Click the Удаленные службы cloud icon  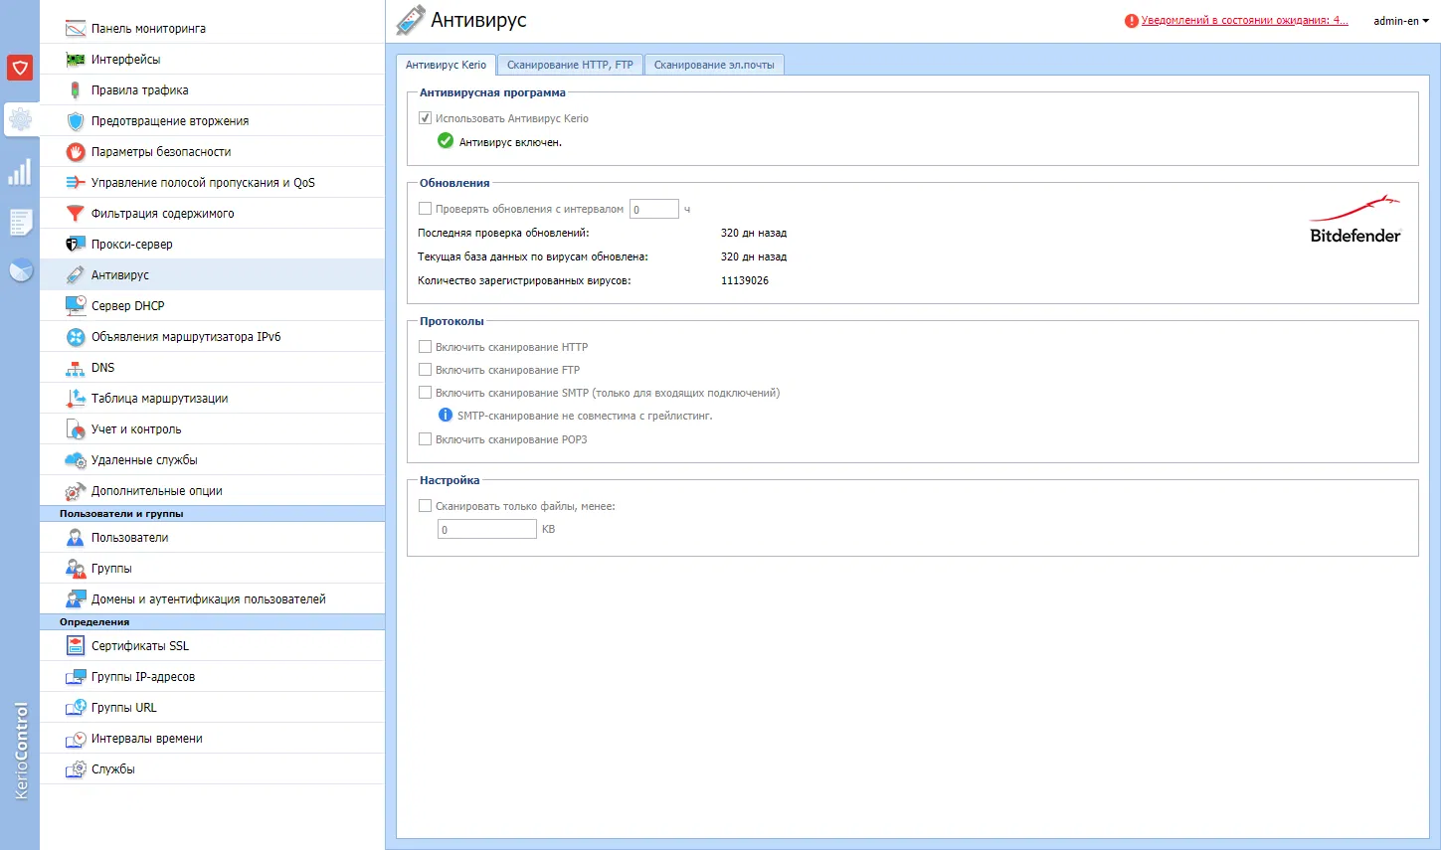pyautogui.click(x=76, y=460)
